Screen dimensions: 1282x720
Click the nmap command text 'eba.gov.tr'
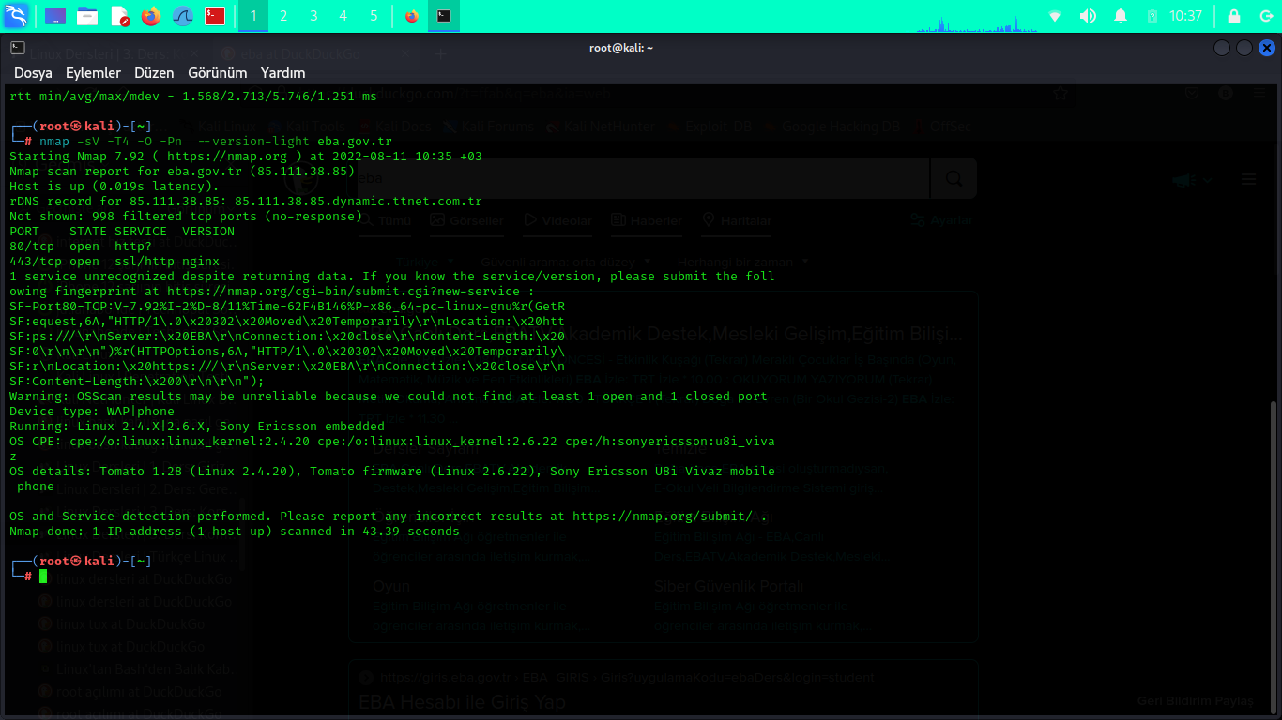pos(355,141)
